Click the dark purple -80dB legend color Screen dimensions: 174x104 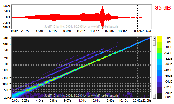pyautogui.click(x=159, y=90)
